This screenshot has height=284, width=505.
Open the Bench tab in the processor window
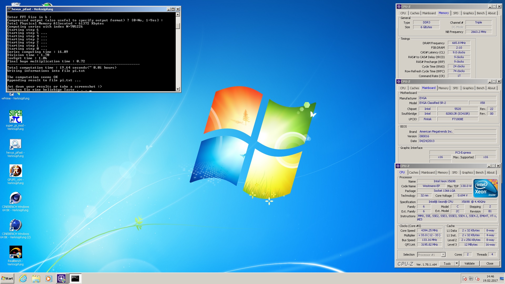tap(479, 173)
